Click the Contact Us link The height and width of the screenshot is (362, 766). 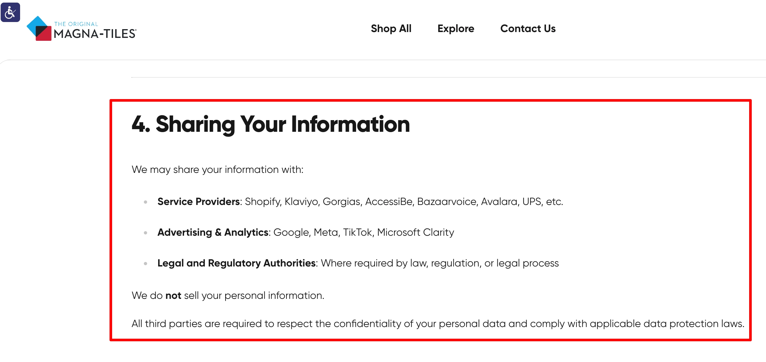(528, 28)
